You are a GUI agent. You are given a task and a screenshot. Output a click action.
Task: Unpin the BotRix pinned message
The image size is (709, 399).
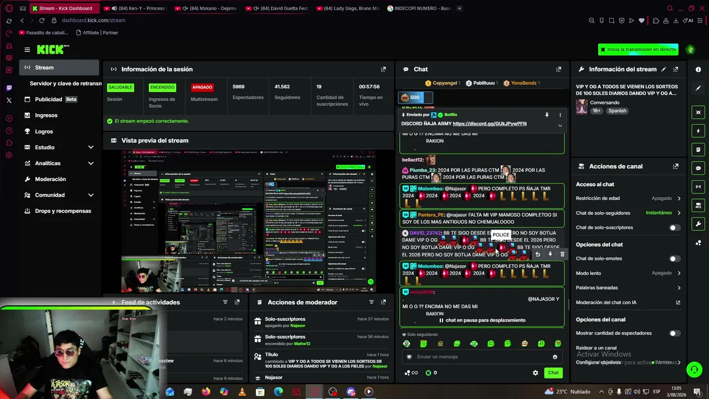[x=547, y=115]
